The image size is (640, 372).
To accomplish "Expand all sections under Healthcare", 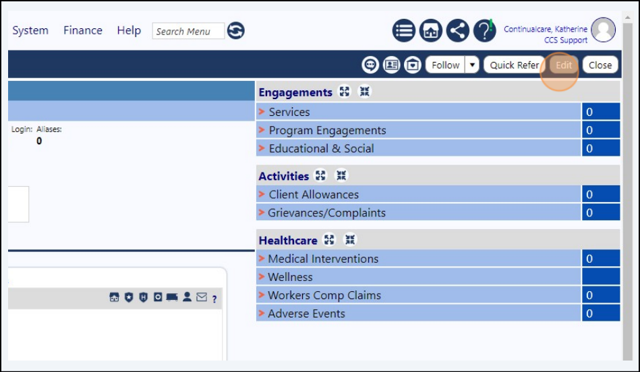I will (x=329, y=239).
